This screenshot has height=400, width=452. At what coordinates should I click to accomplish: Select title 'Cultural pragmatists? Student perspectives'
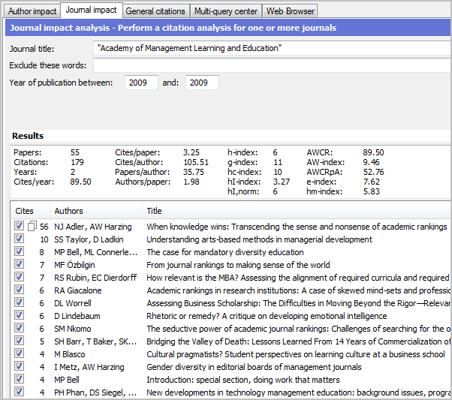[x=296, y=354]
